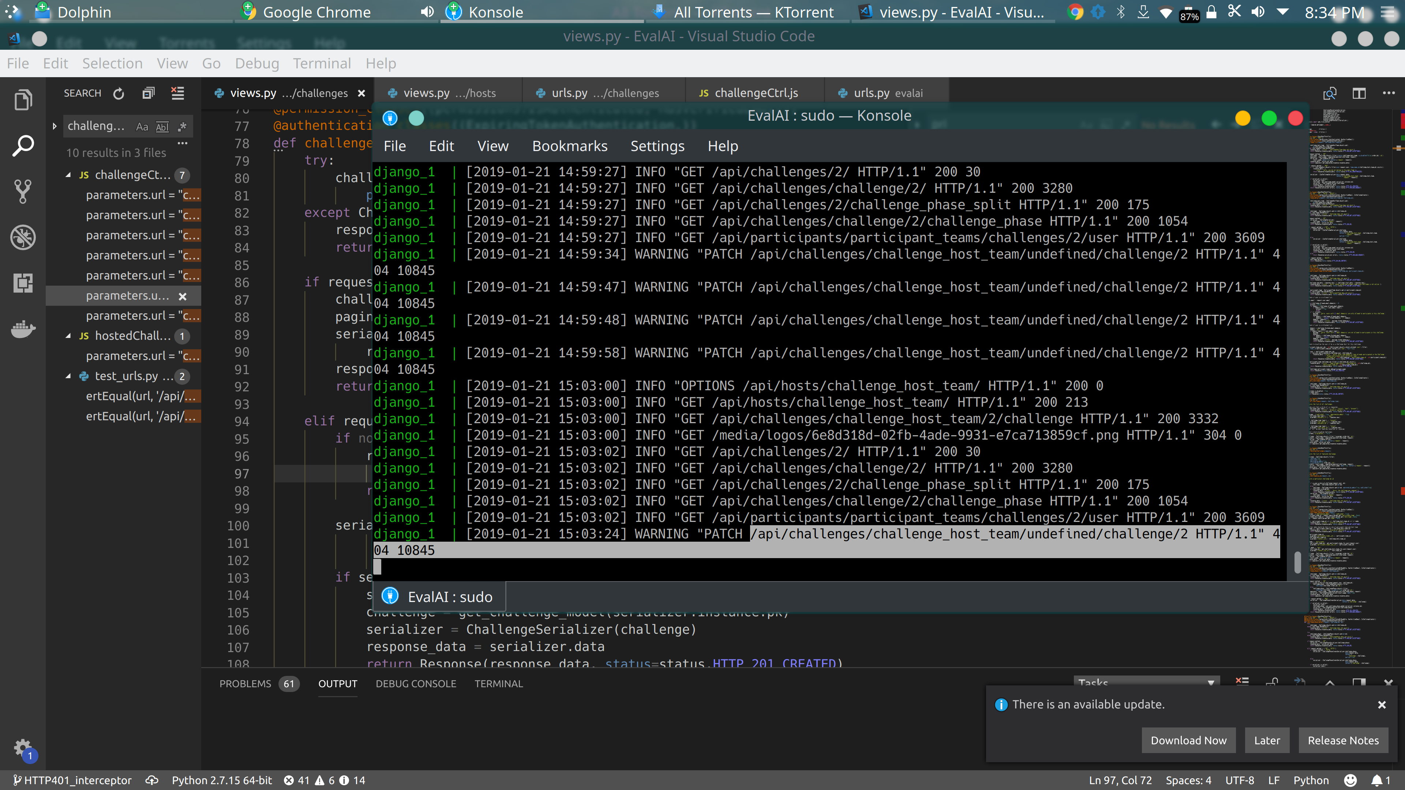Screen dimensions: 1405x790
Task: Toggle Match Whole Word in the search box
Action: point(162,127)
